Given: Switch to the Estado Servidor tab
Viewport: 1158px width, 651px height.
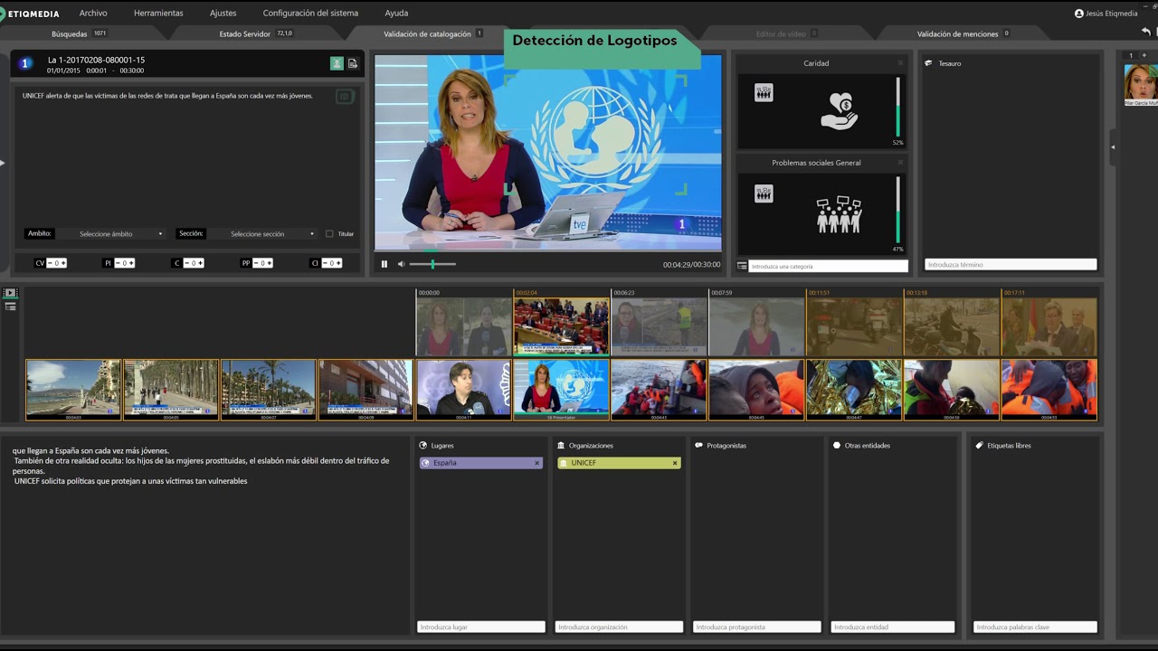Looking at the screenshot, I should click(256, 33).
